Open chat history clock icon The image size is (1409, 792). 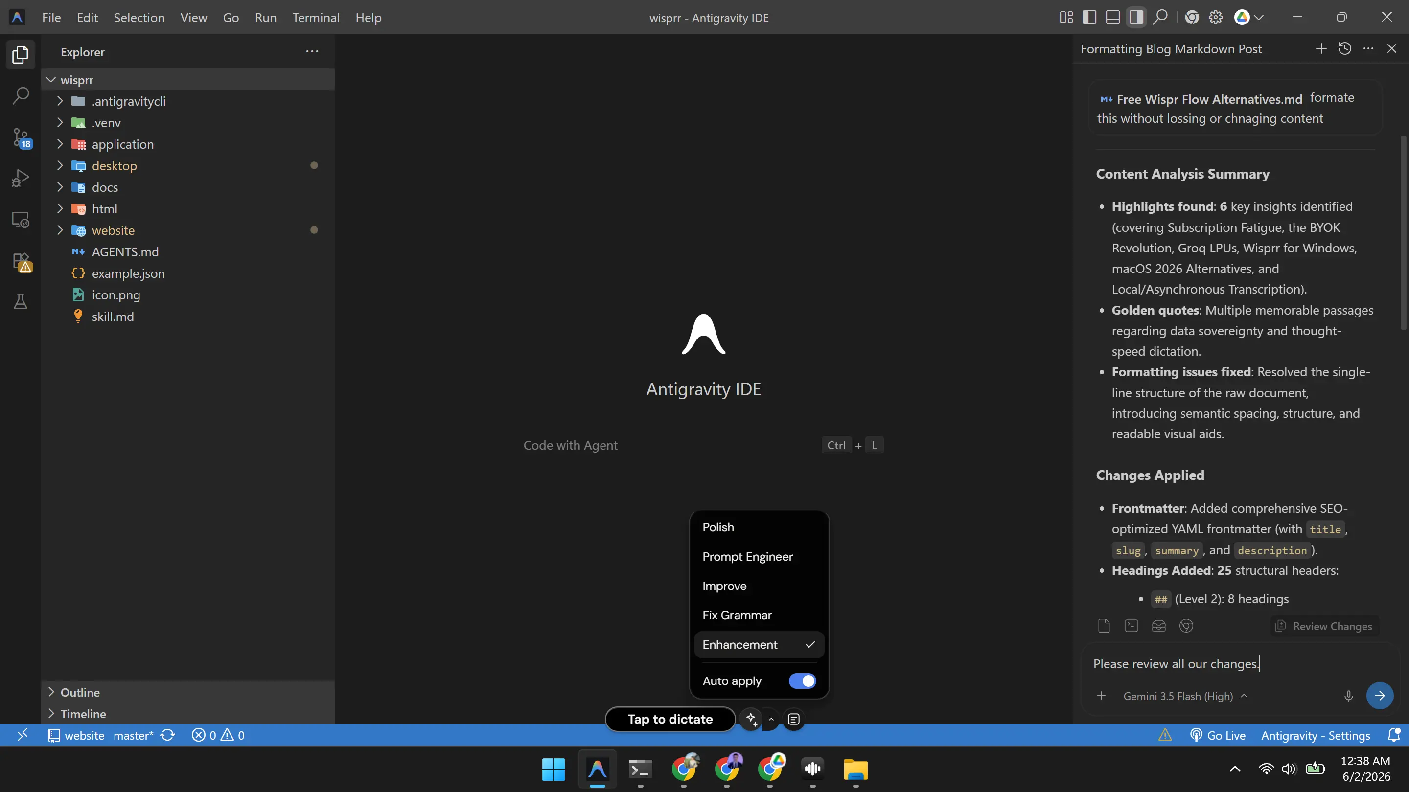[1344, 48]
